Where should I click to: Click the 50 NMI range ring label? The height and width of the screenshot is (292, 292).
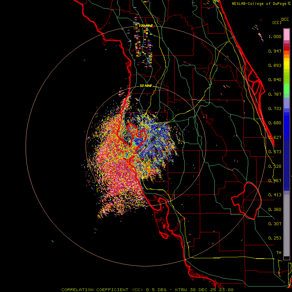[x=146, y=86]
